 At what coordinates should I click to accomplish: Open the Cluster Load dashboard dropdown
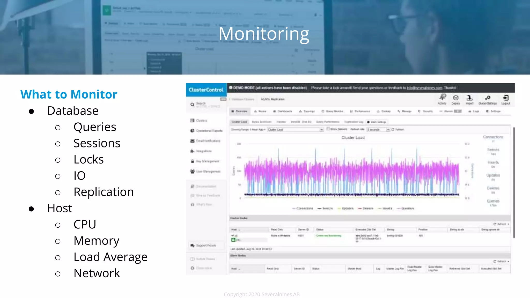coord(296,130)
